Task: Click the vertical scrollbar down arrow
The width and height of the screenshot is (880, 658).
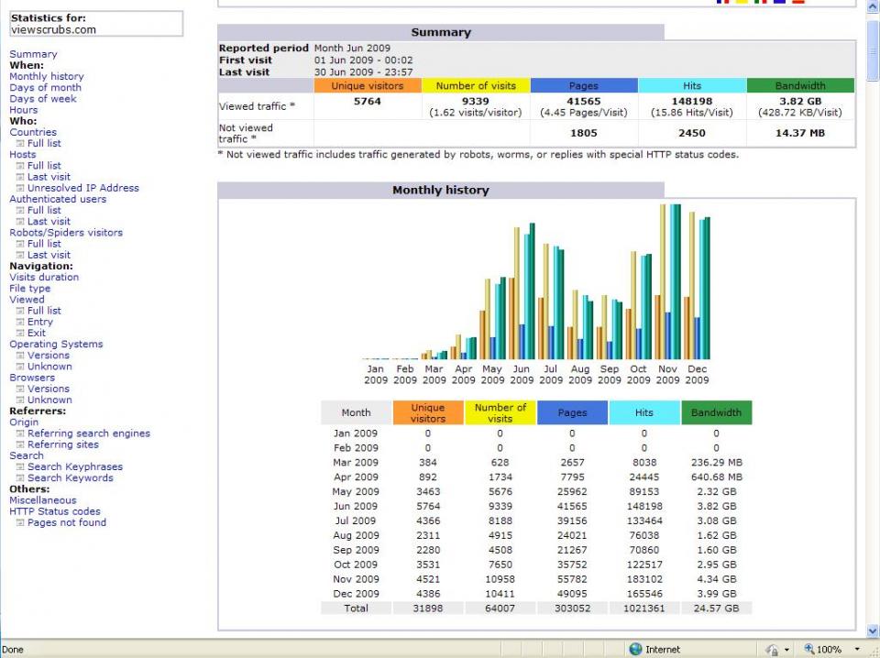Action: pyautogui.click(x=873, y=631)
